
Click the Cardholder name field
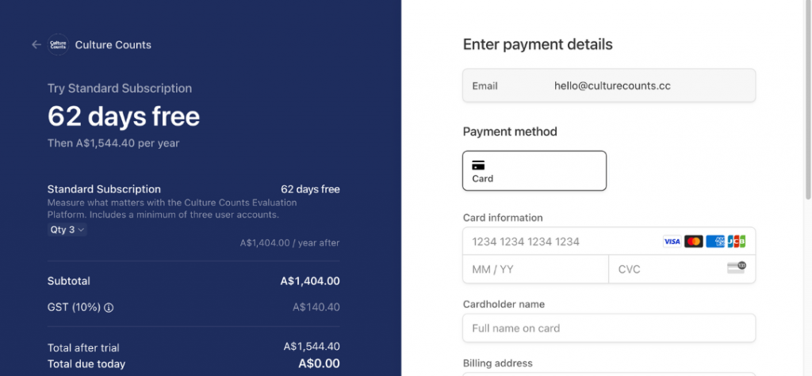[x=608, y=328]
